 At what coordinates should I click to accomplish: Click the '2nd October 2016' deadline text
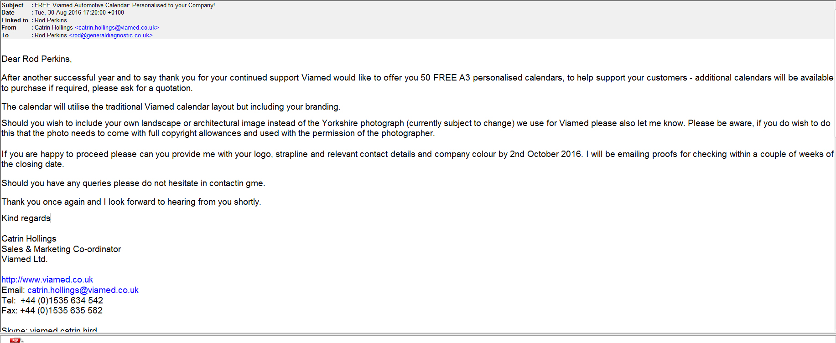coord(545,154)
